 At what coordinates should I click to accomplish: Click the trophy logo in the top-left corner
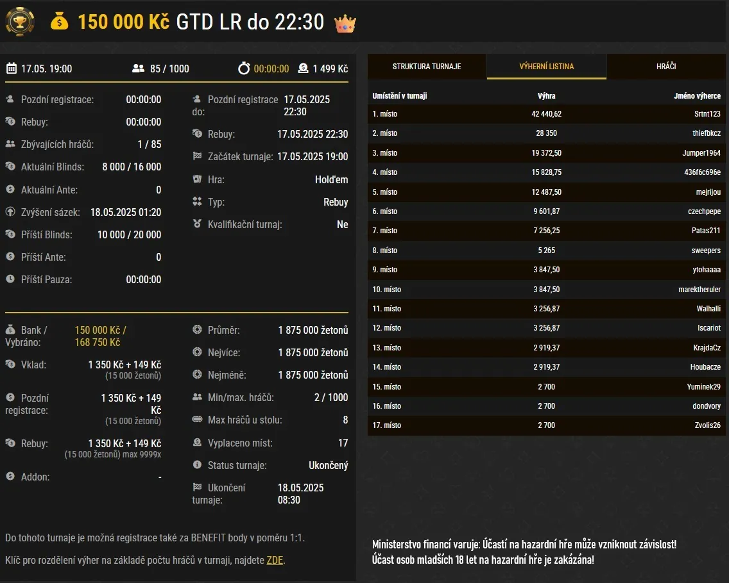[20, 21]
